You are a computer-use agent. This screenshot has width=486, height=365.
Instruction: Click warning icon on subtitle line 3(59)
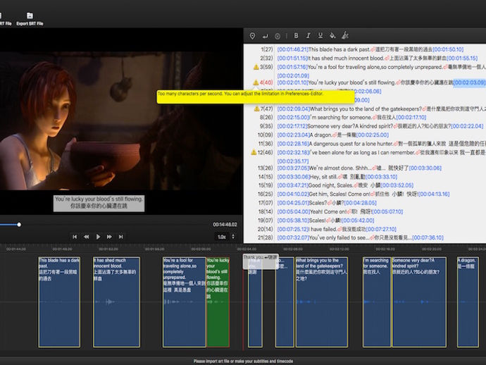[x=256, y=67]
